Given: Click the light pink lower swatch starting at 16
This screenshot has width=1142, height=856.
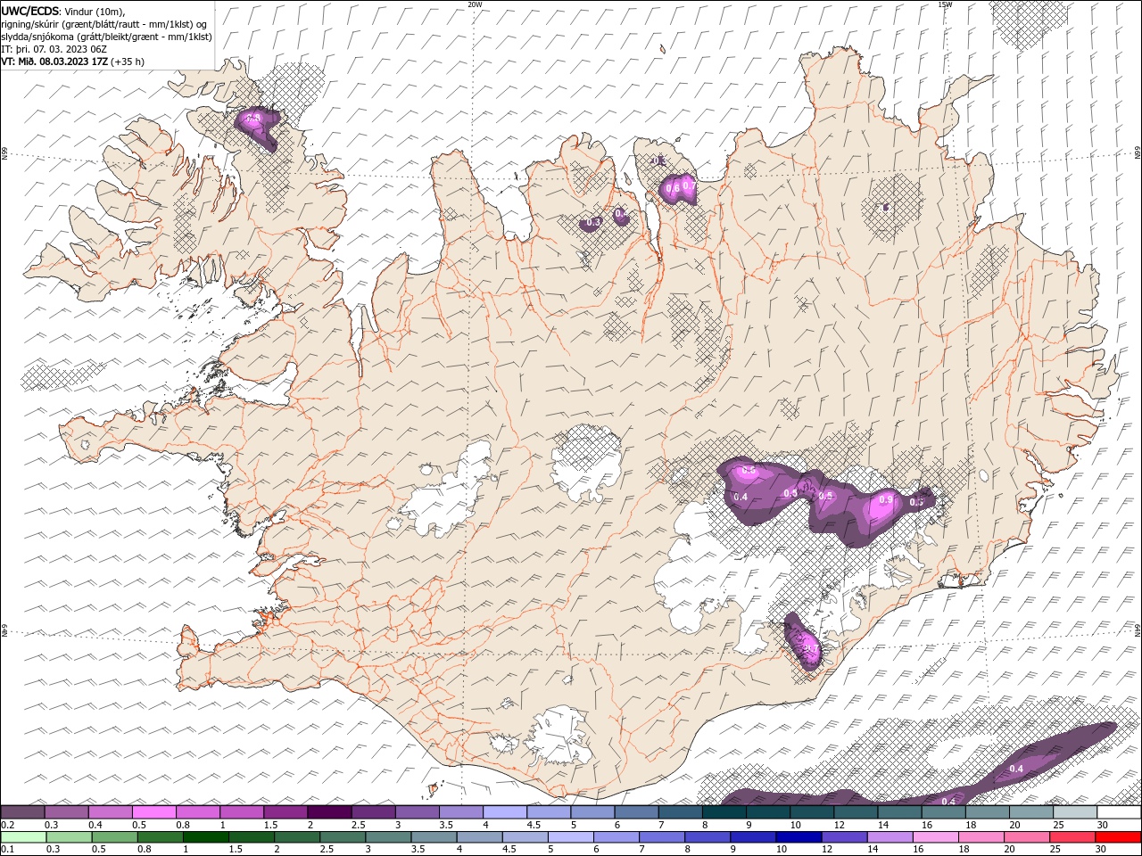Looking at the screenshot, I should pyautogui.click(x=935, y=837).
